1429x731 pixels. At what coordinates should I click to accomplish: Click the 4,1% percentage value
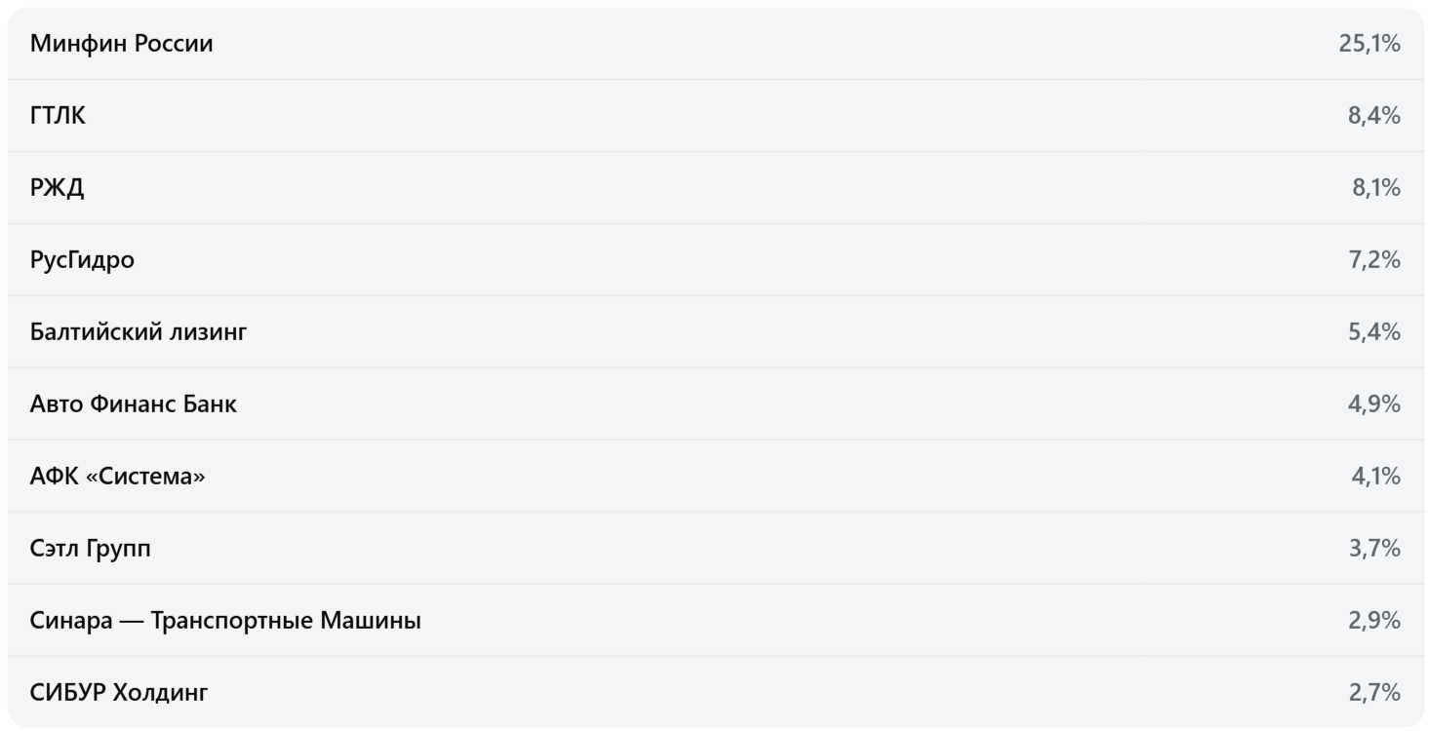click(x=1375, y=477)
